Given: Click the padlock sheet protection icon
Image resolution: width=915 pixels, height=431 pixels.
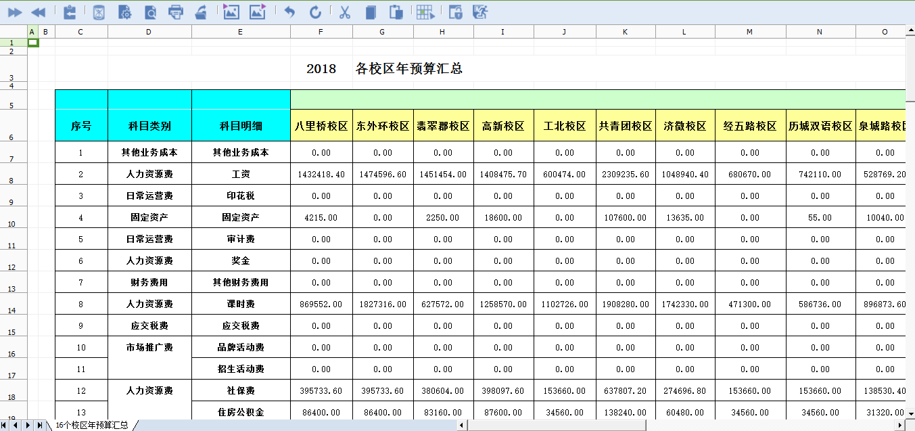Looking at the screenshot, I should pos(455,12).
